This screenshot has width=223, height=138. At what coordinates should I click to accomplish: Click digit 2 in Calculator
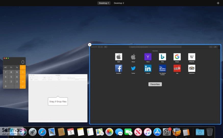coord(11,82)
